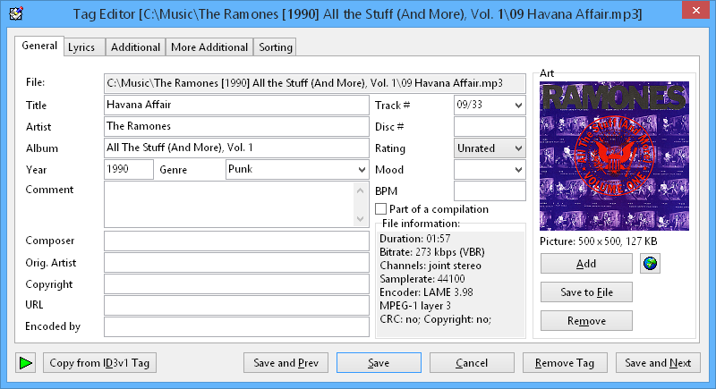Screen dimensions: 716x389
Task: Select the General tab
Action: click(39, 46)
